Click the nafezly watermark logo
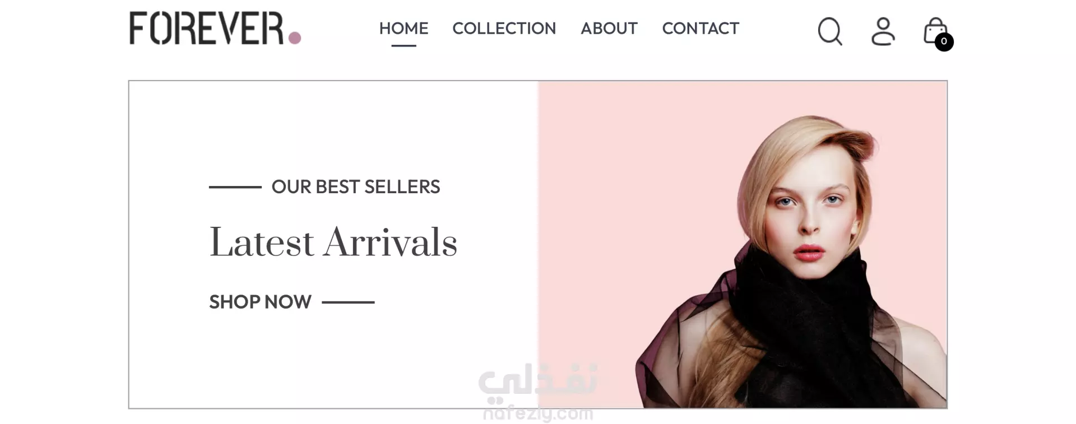The width and height of the screenshot is (1076, 424). tap(538, 392)
